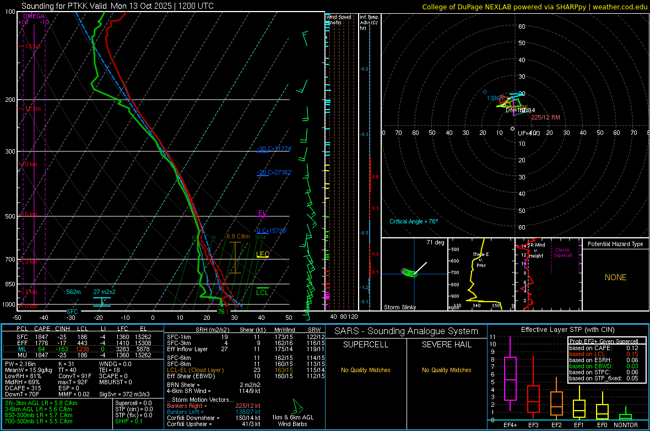The width and height of the screenshot is (650, 431).
Task: Click the 'SR Wind v. Height' inset label
Action: [536, 250]
